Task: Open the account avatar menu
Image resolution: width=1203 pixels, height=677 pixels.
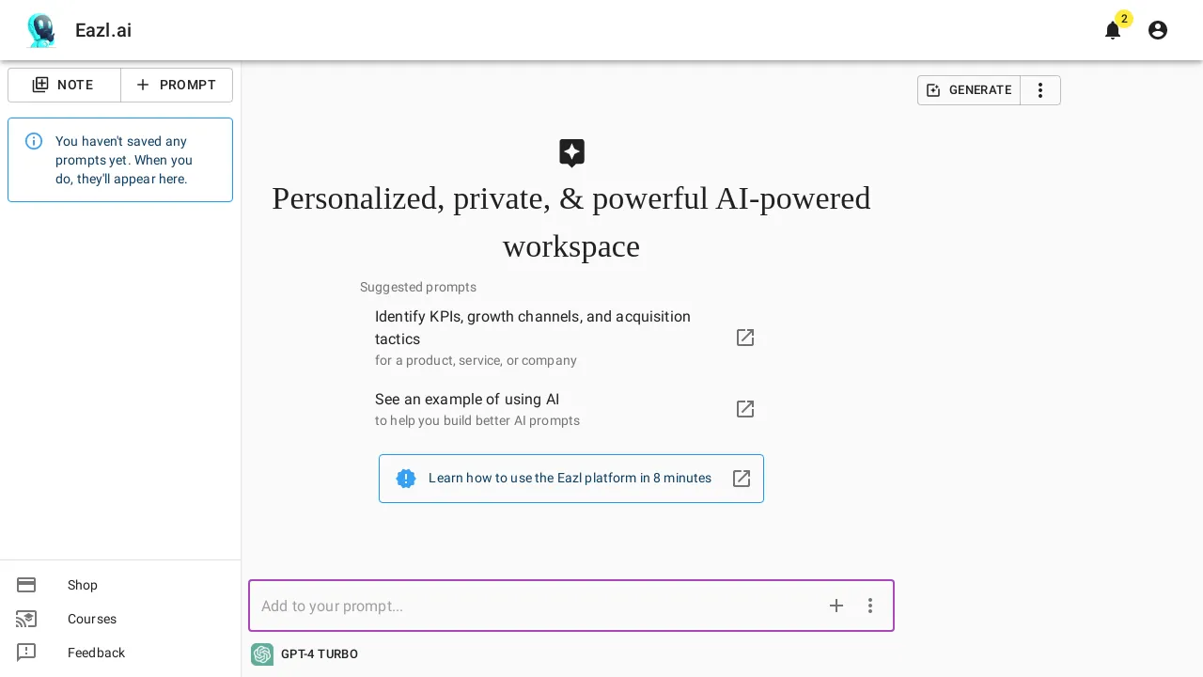Action: [1158, 30]
